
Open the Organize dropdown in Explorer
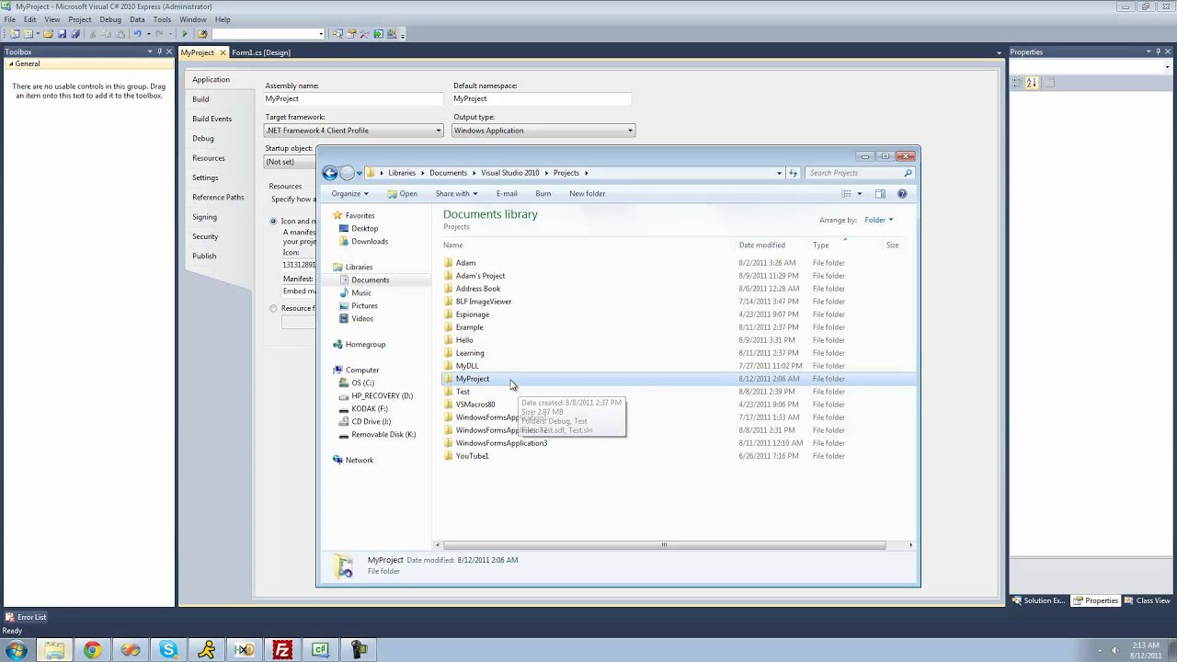pos(349,193)
